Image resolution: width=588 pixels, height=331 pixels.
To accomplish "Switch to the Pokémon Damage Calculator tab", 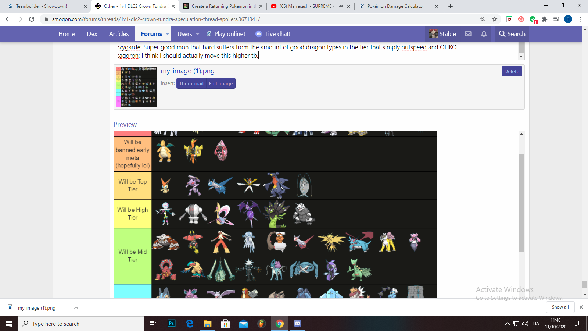I will coord(395,6).
